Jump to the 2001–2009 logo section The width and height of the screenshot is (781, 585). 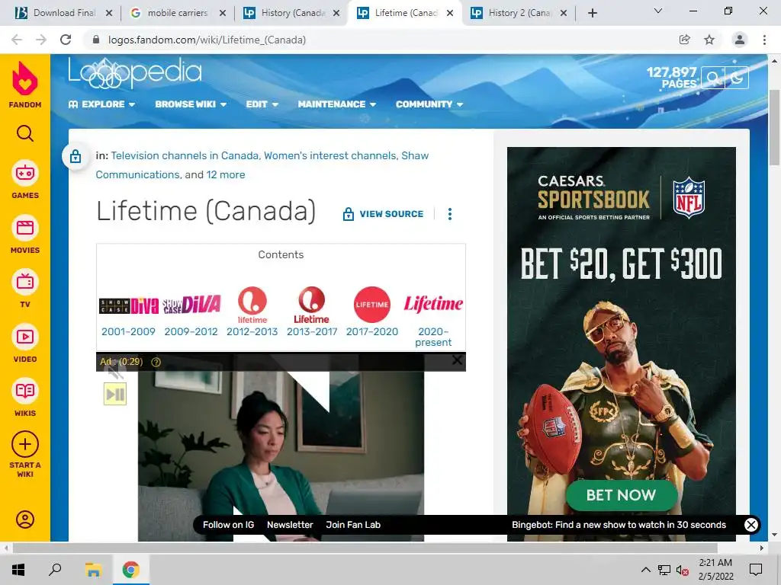(128, 331)
